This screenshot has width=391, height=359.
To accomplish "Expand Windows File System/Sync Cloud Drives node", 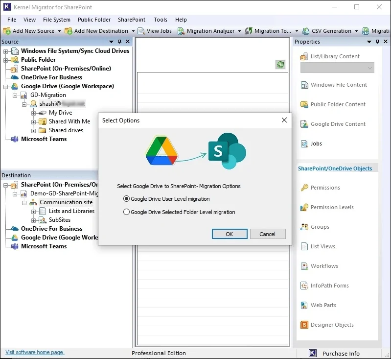I will pyautogui.click(x=5, y=51).
